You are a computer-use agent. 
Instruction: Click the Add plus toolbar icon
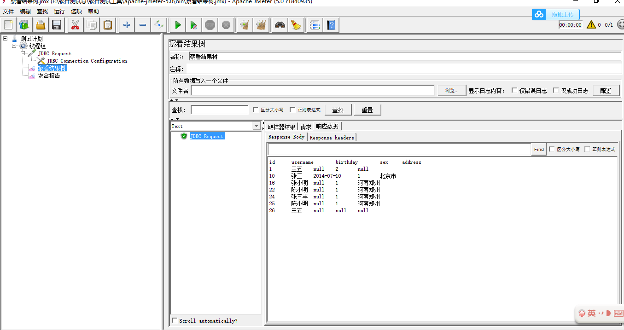126,25
